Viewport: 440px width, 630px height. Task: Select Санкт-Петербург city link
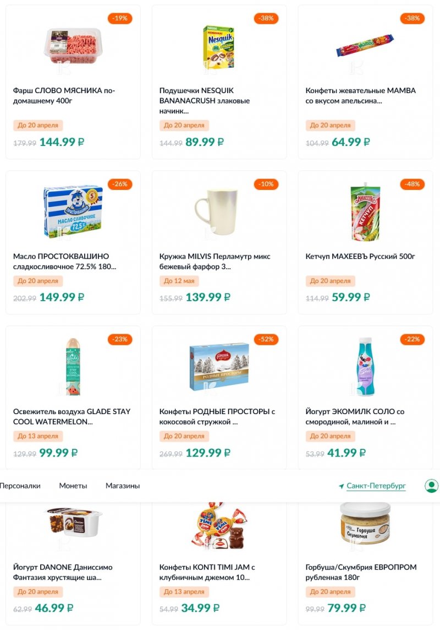pyautogui.click(x=376, y=486)
